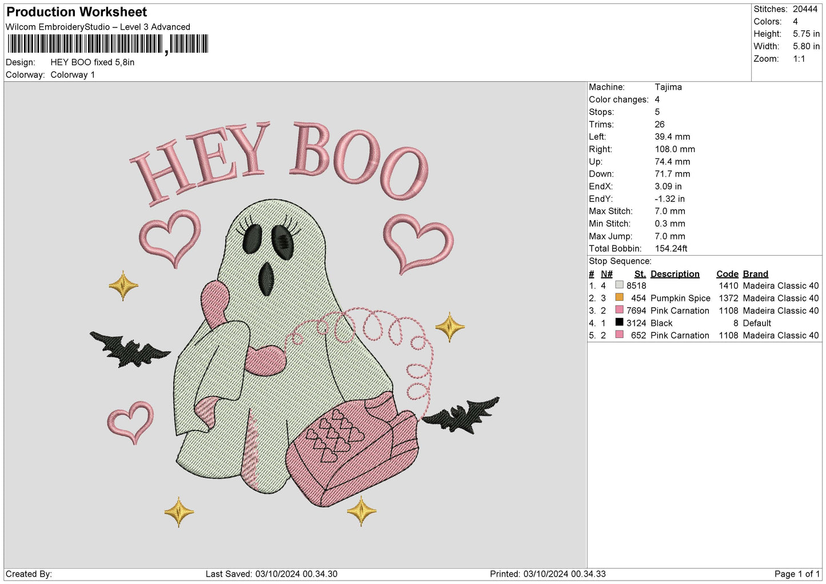Click the 'Pumpkin Spice' description

tap(680, 299)
